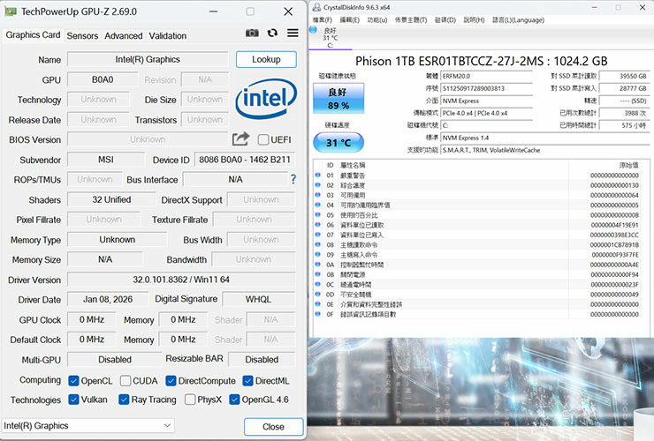Click the transfer mode field PCIe 4.0 x4
The image size is (654, 441).
click(x=487, y=113)
